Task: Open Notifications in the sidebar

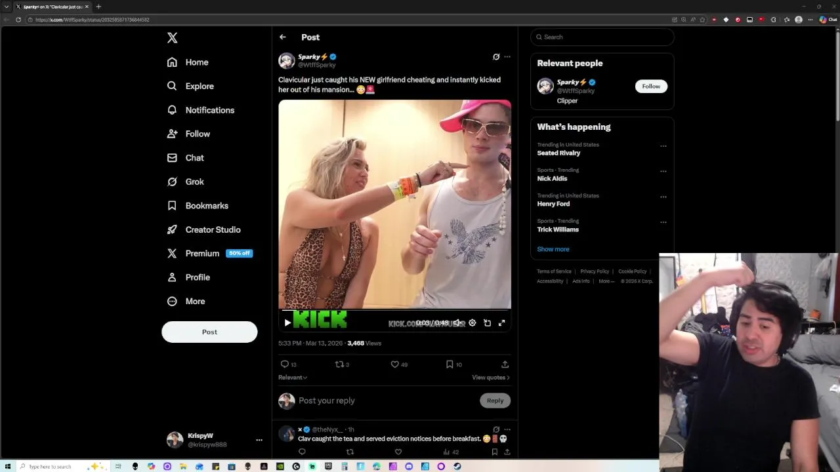Action: [x=201, y=110]
